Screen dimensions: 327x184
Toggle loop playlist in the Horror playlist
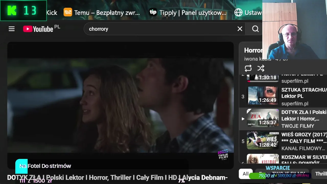point(248,68)
